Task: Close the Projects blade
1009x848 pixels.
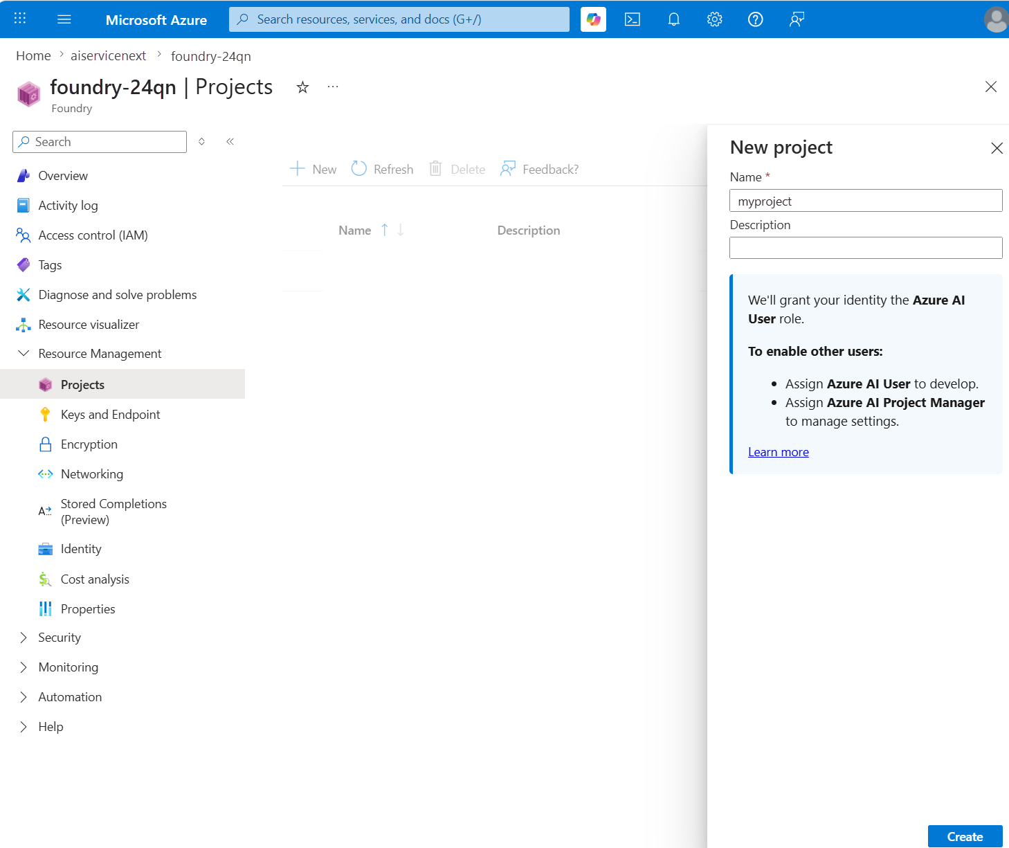Action: click(x=991, y=87)
